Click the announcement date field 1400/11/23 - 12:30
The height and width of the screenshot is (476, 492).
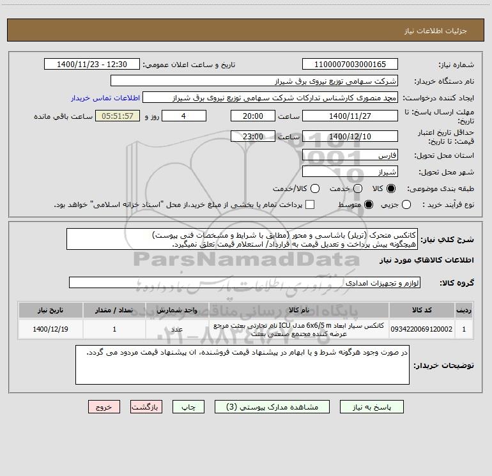pos(92,64)
